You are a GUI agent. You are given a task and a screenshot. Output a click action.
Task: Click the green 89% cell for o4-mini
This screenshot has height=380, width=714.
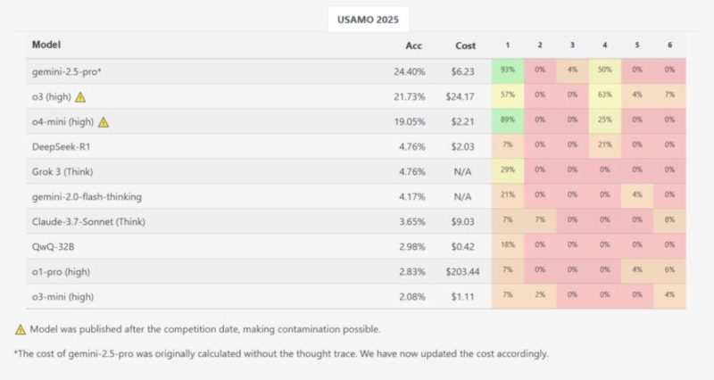[x=508, y=122]
